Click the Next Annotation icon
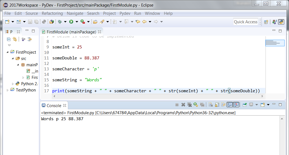The image size is (289, 155). [115, 22]
